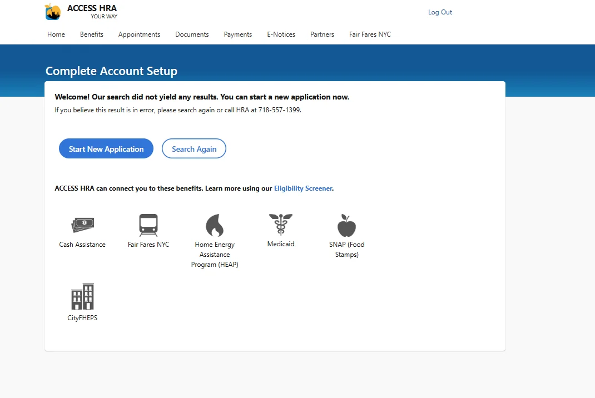The width and height of the screenshot is (595, 398).
Task: Click the HRA phone number 718-557-1399 text
Action: point(279,110)
